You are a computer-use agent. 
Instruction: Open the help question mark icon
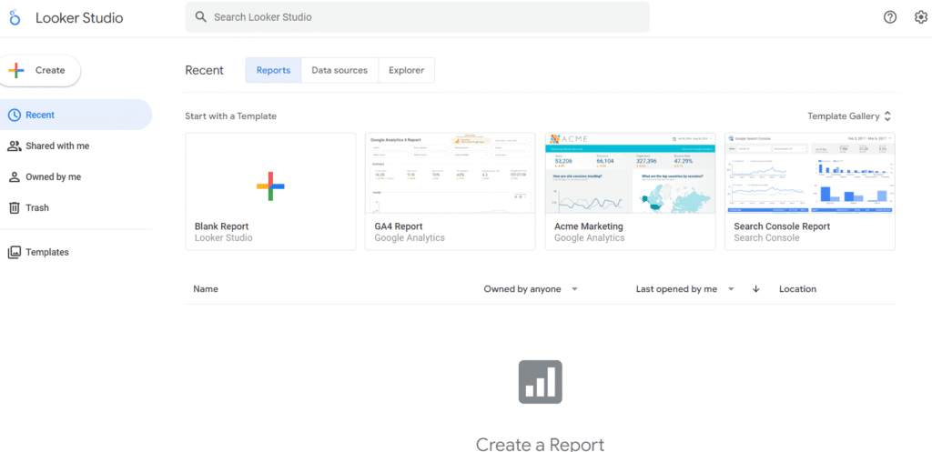pyautogui.click(x=890, y=17)
